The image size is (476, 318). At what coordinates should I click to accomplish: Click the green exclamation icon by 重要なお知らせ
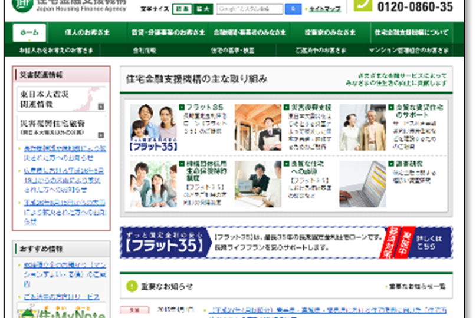(132, 286)
